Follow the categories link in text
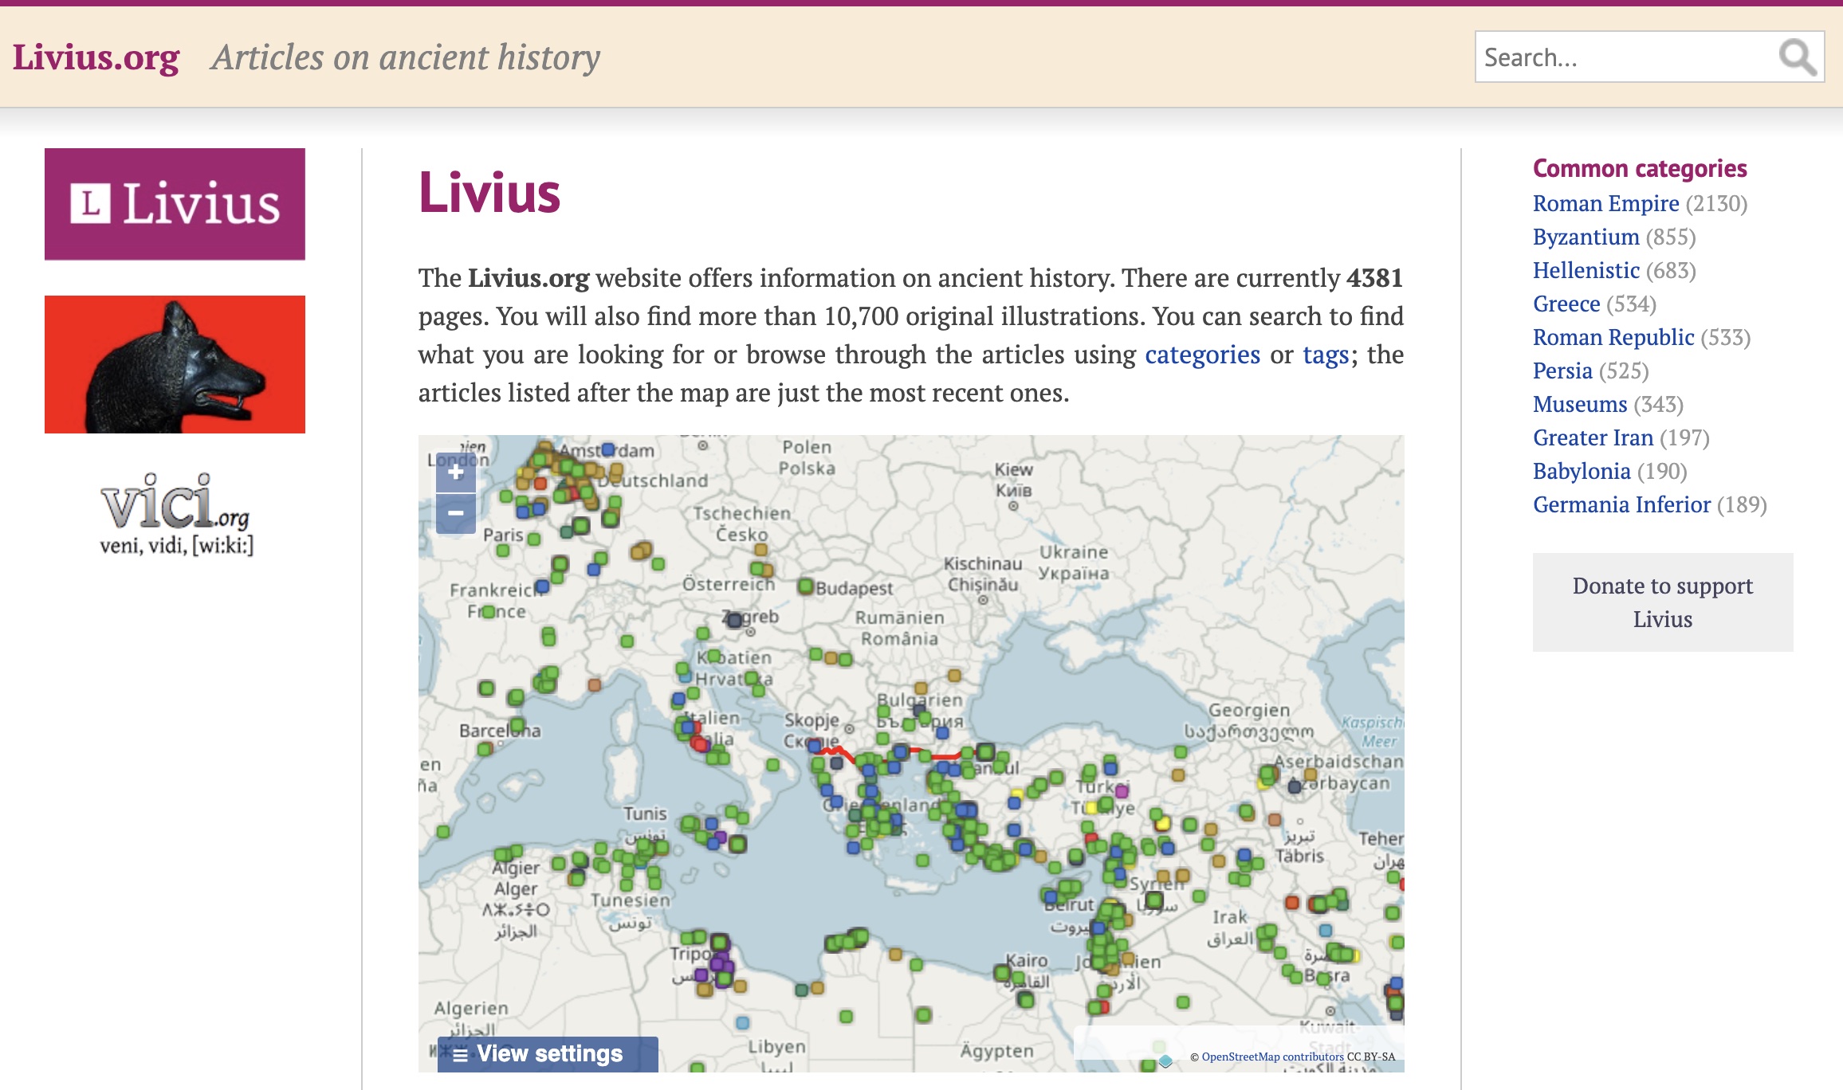This screenshot has height=1090, width=1843. point(1202,355)
